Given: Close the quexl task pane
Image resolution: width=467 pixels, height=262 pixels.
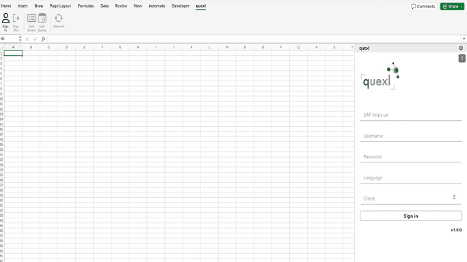Looking at the screenshot, I should 461,48.
